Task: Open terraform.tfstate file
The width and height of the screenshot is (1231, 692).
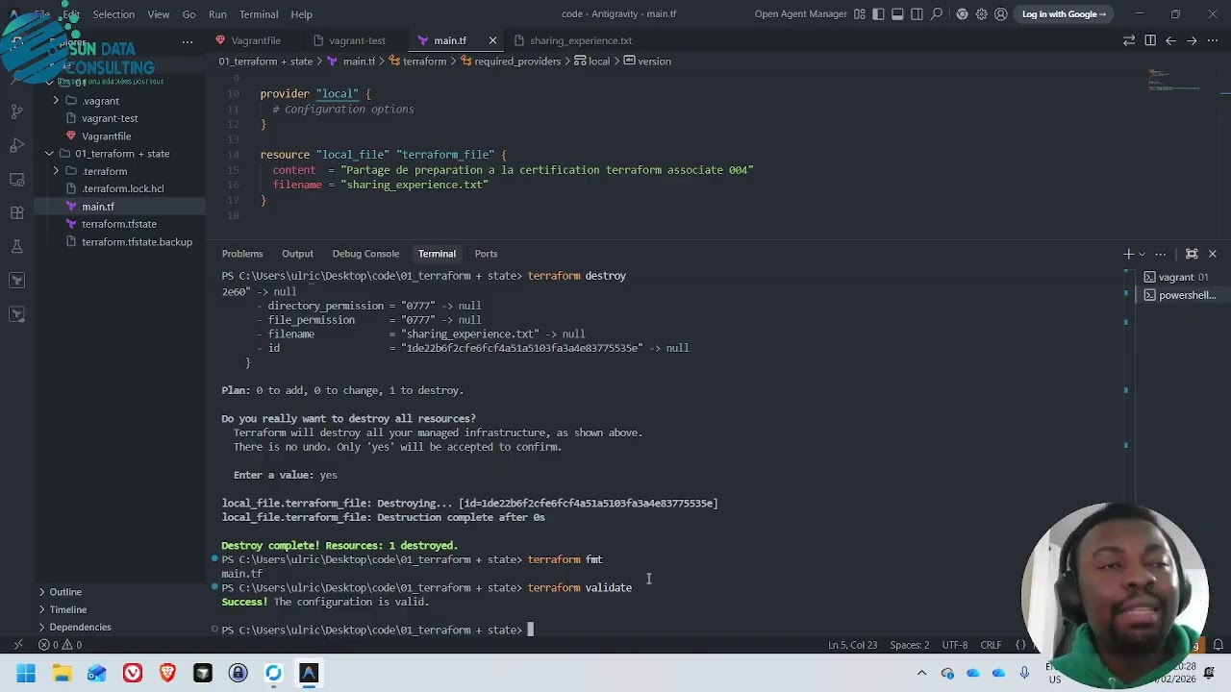Action: 118,224
